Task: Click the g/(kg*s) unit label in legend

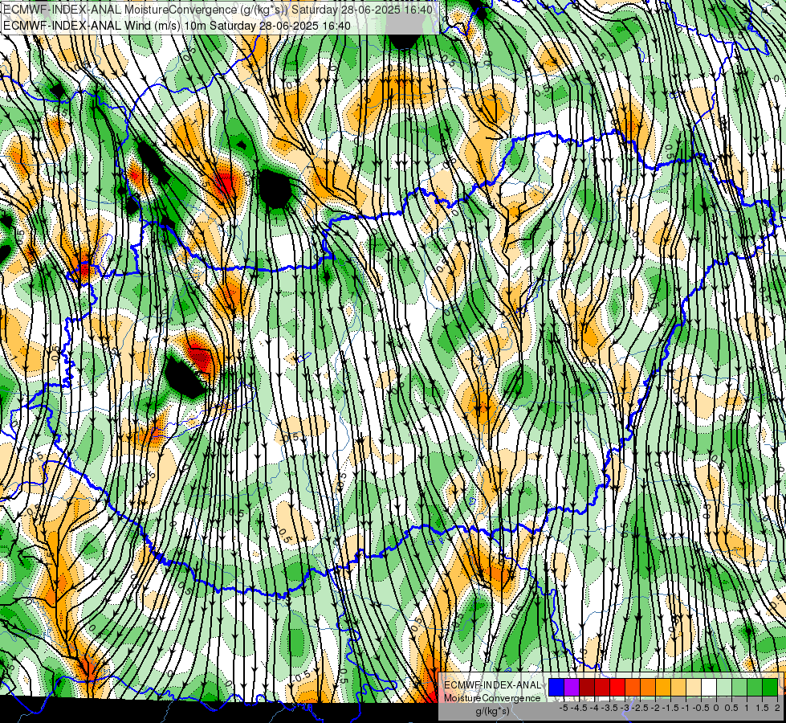Action: point(492,711)
